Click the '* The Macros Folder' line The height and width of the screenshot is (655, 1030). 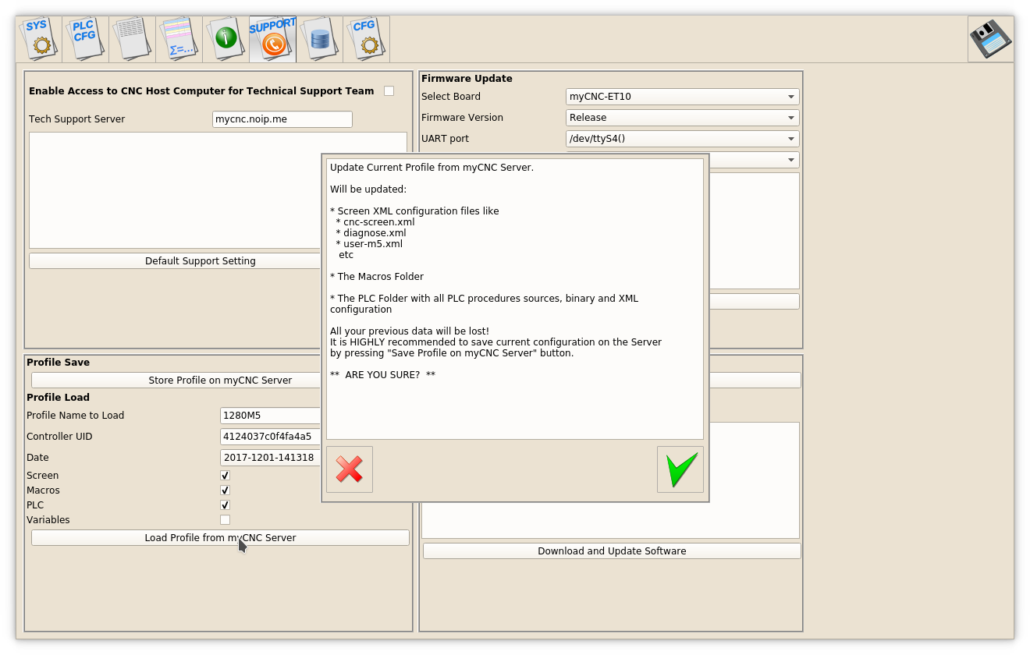click(x=377, y=277)
